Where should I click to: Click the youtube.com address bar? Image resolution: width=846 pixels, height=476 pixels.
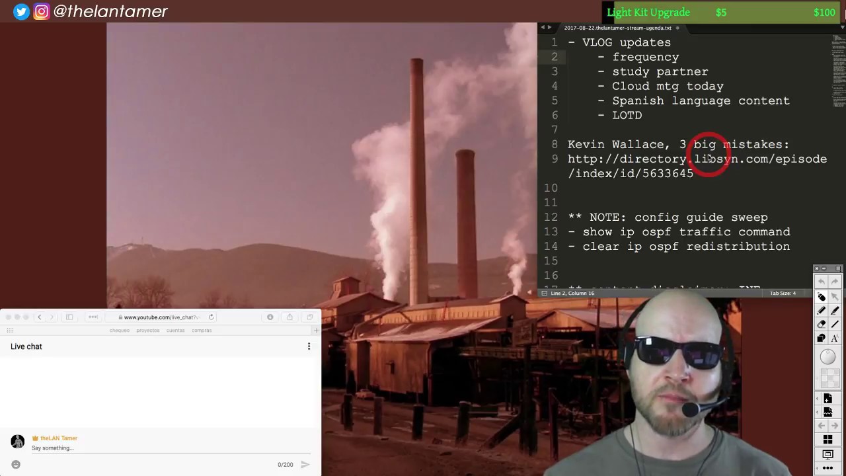pyautogui.click(x=162, y=317)
